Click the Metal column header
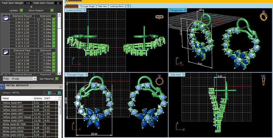Viewport: 273px width, 138px height. pos(17,98)
